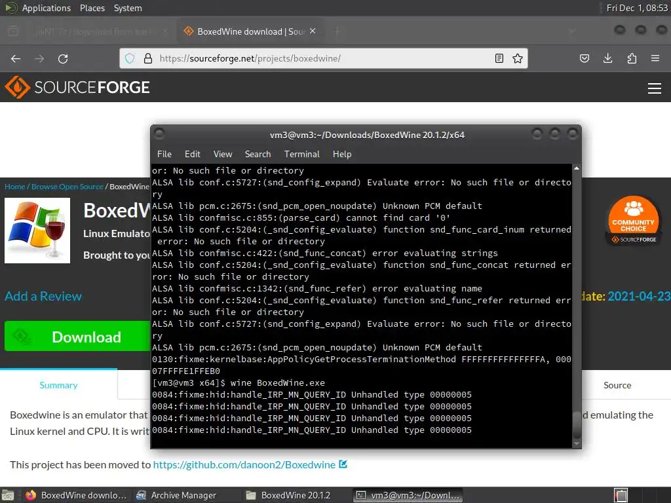Image resolution: width=671 pixels, height=503 pixels.
Task: Open the Applications menu
Action: pos(47,8)
